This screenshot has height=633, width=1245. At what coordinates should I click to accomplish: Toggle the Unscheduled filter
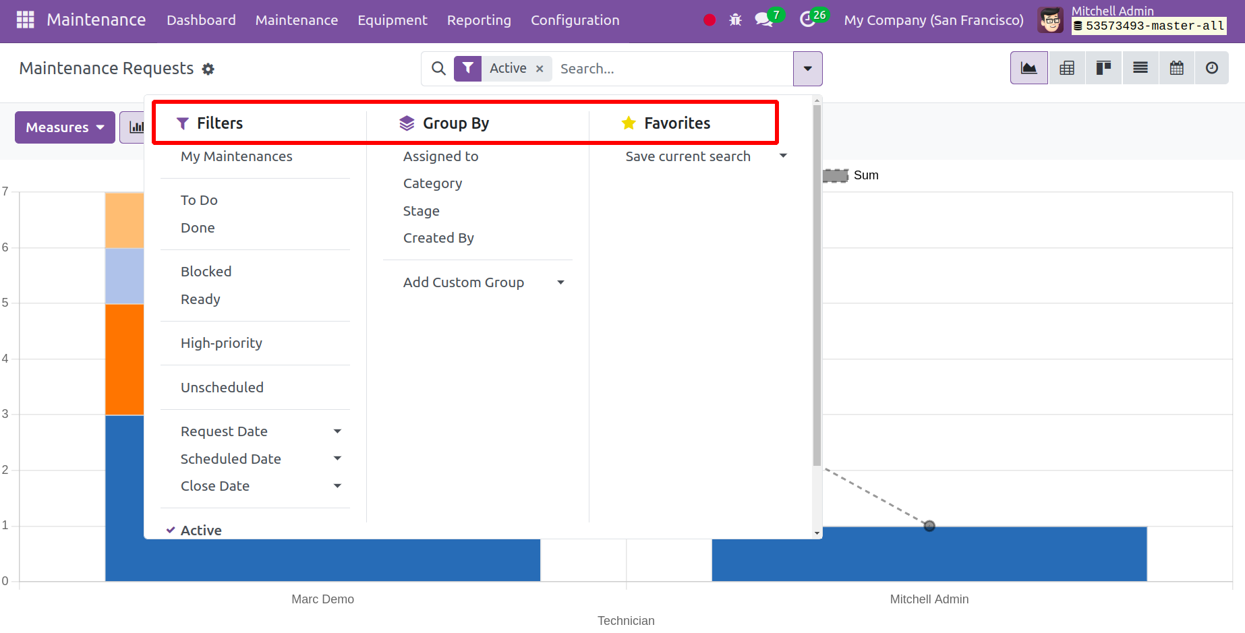click(222, 388)
